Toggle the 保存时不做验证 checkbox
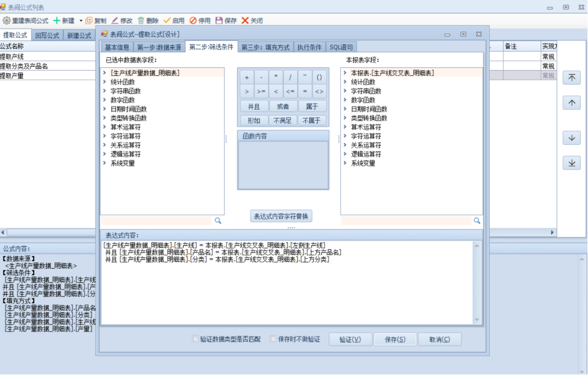This screenshot has width=588, height=375. point(273,339)
